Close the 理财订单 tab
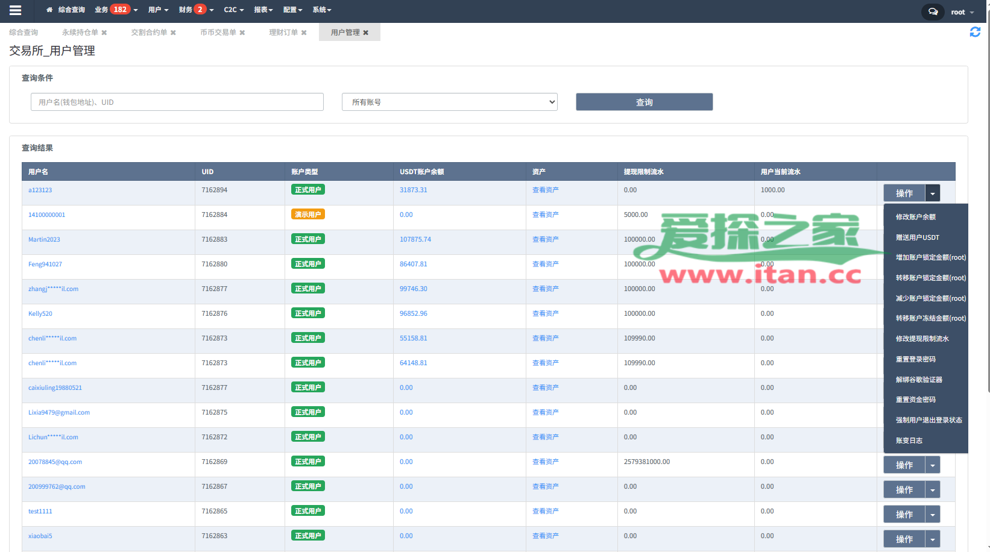990x552 pixels. tap(304, 33)
